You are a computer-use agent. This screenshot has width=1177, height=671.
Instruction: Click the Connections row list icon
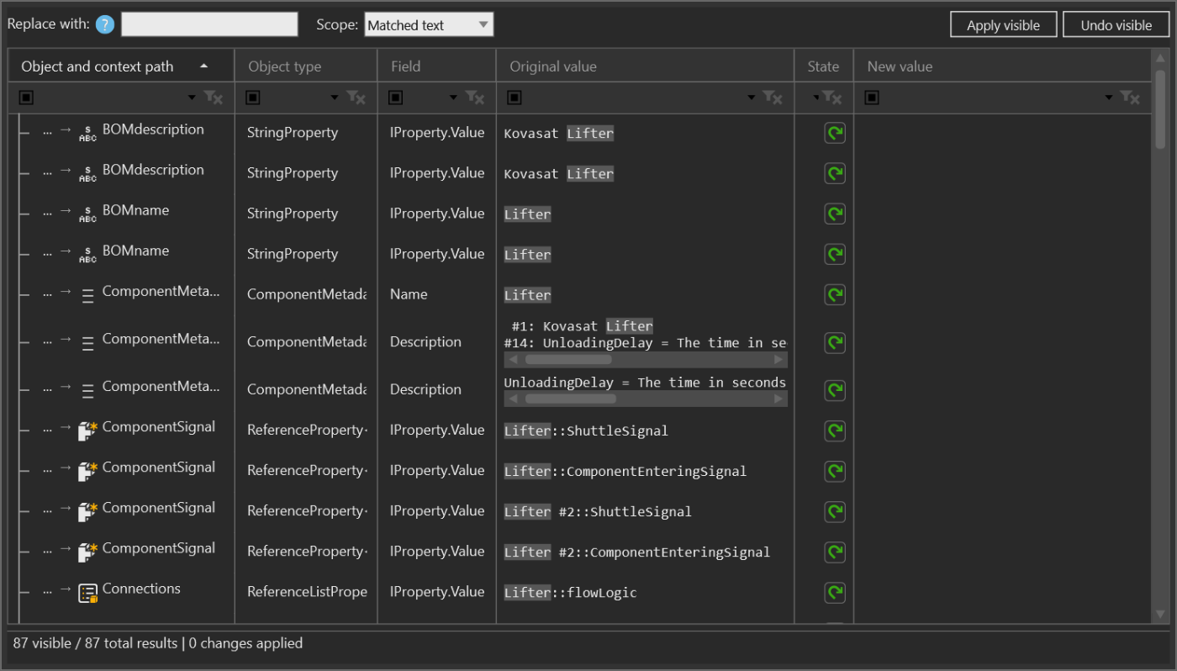click(87, 594)
